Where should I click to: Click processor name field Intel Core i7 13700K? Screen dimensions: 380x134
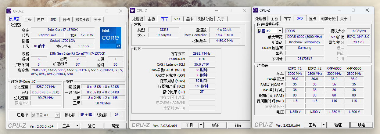tap(63, 30)
